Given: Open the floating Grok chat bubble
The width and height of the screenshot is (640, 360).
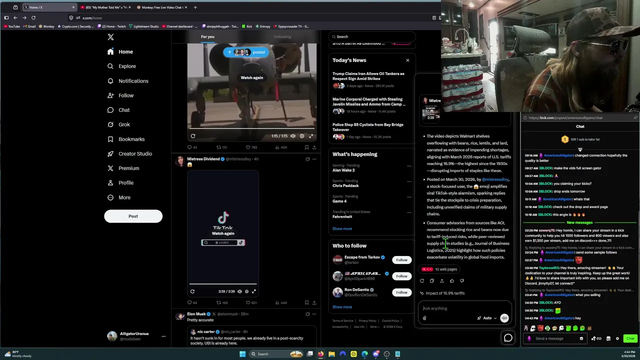Looking at the screenshot, I should point(508,338).
